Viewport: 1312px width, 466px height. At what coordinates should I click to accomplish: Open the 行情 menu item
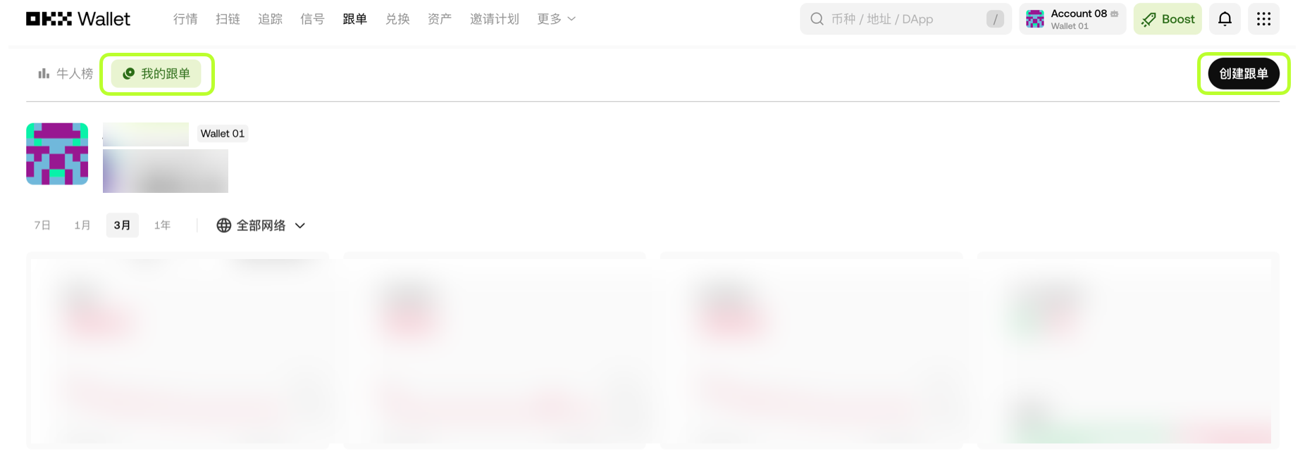click(185, 19)
